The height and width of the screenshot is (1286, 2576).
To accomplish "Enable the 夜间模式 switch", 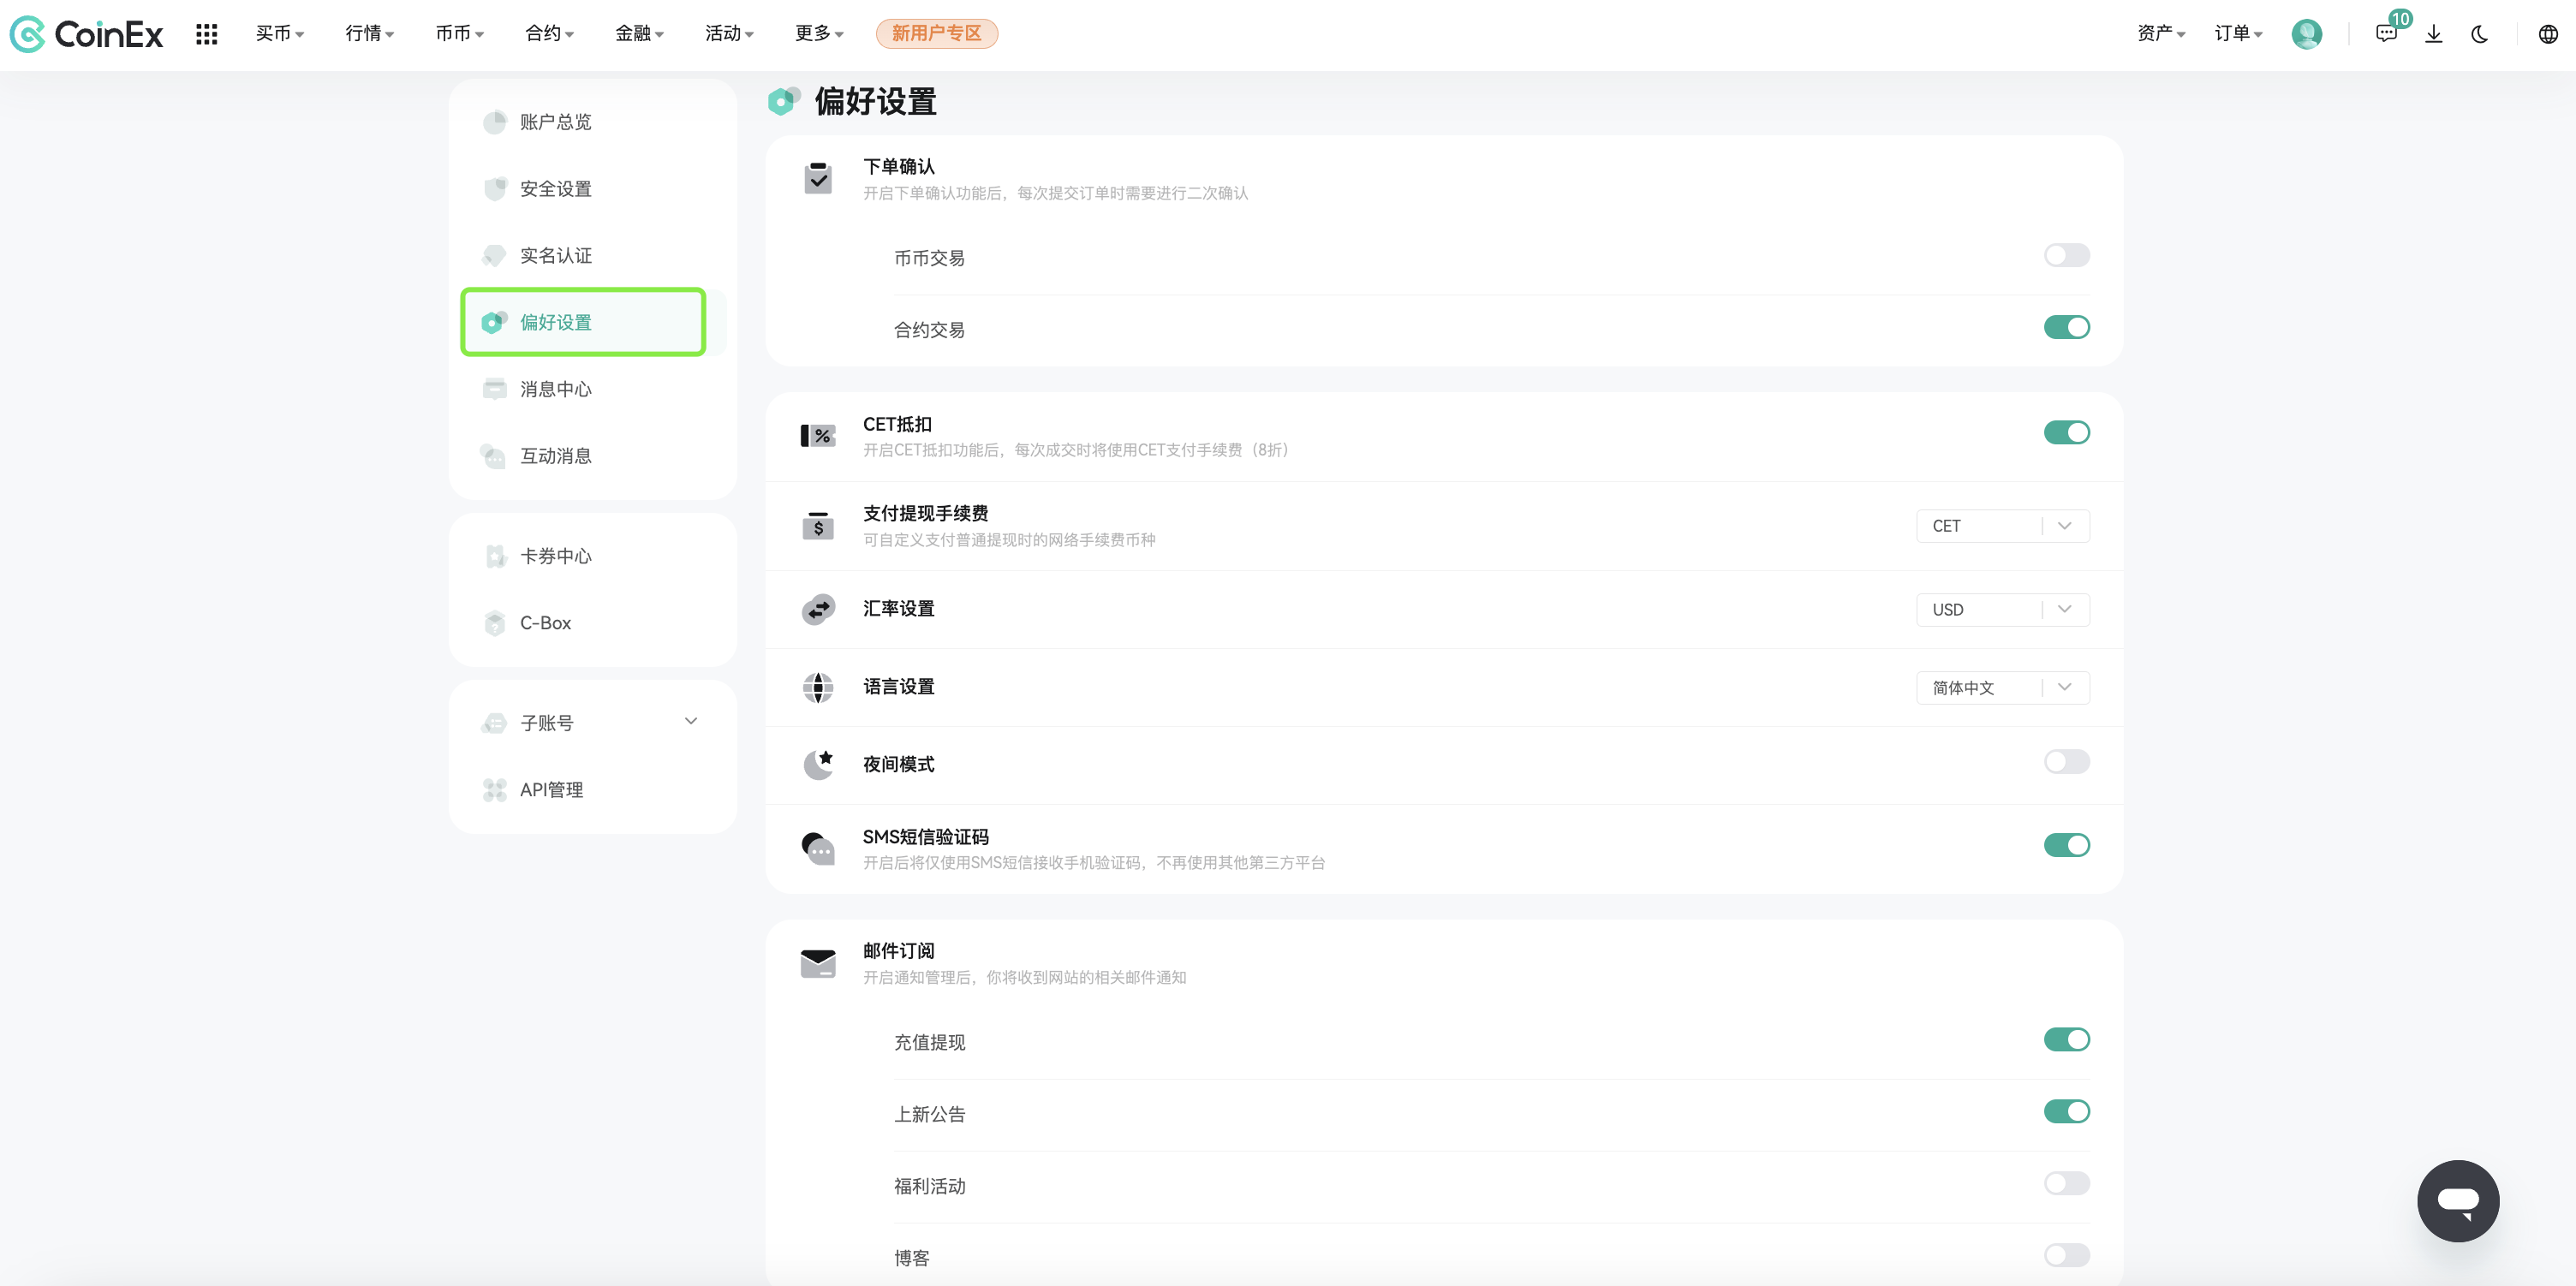I will [x=2066, y=761].
